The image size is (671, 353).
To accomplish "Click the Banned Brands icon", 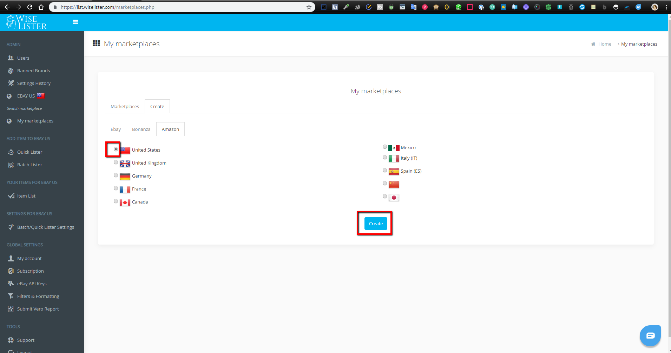I will coord(11,71).
